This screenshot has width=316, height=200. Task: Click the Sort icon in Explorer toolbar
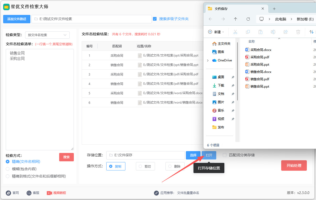pyautogui.click(x=312, y=32)
